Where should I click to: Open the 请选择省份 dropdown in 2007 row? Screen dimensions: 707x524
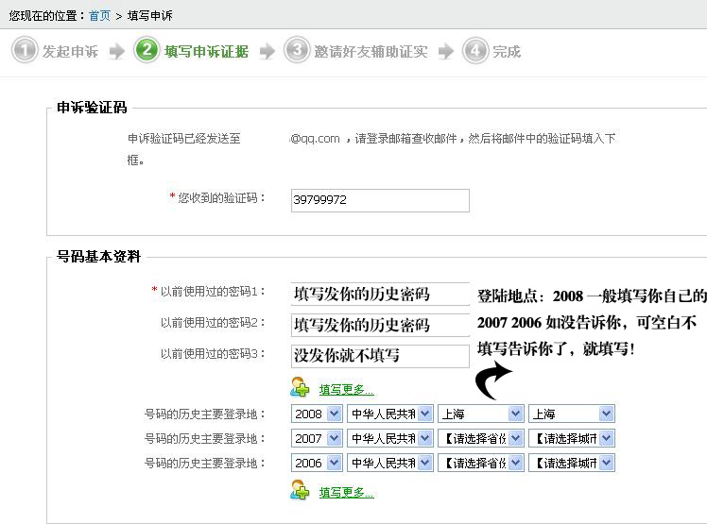click(481, 438)
